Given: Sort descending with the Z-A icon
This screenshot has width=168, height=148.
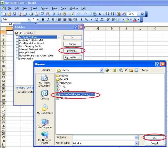Looking at the screenshot, I should [x=112, y=14].
